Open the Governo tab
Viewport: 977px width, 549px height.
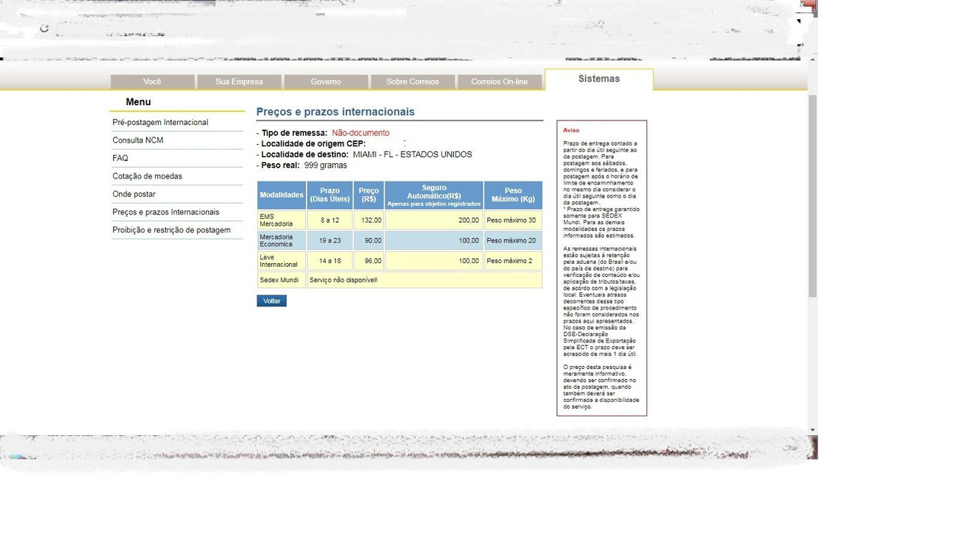click(x=326, y=82)
